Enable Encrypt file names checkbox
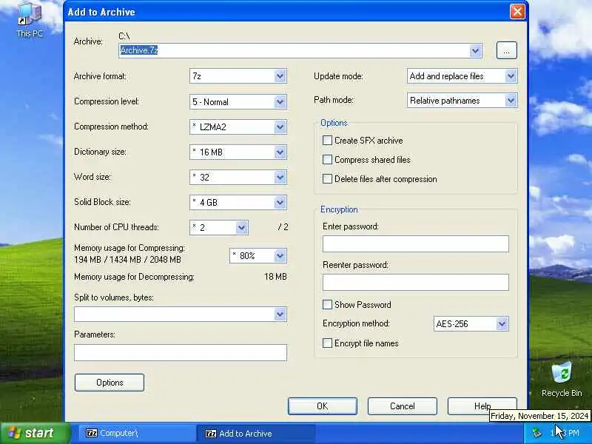The height and width of the screenshot is (444, 592). (327, 343)
